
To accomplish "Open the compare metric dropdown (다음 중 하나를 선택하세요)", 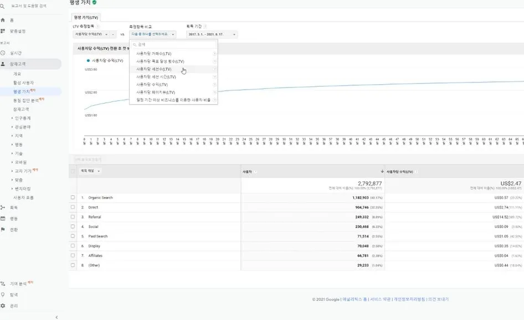I will click(x=153, y=34).
